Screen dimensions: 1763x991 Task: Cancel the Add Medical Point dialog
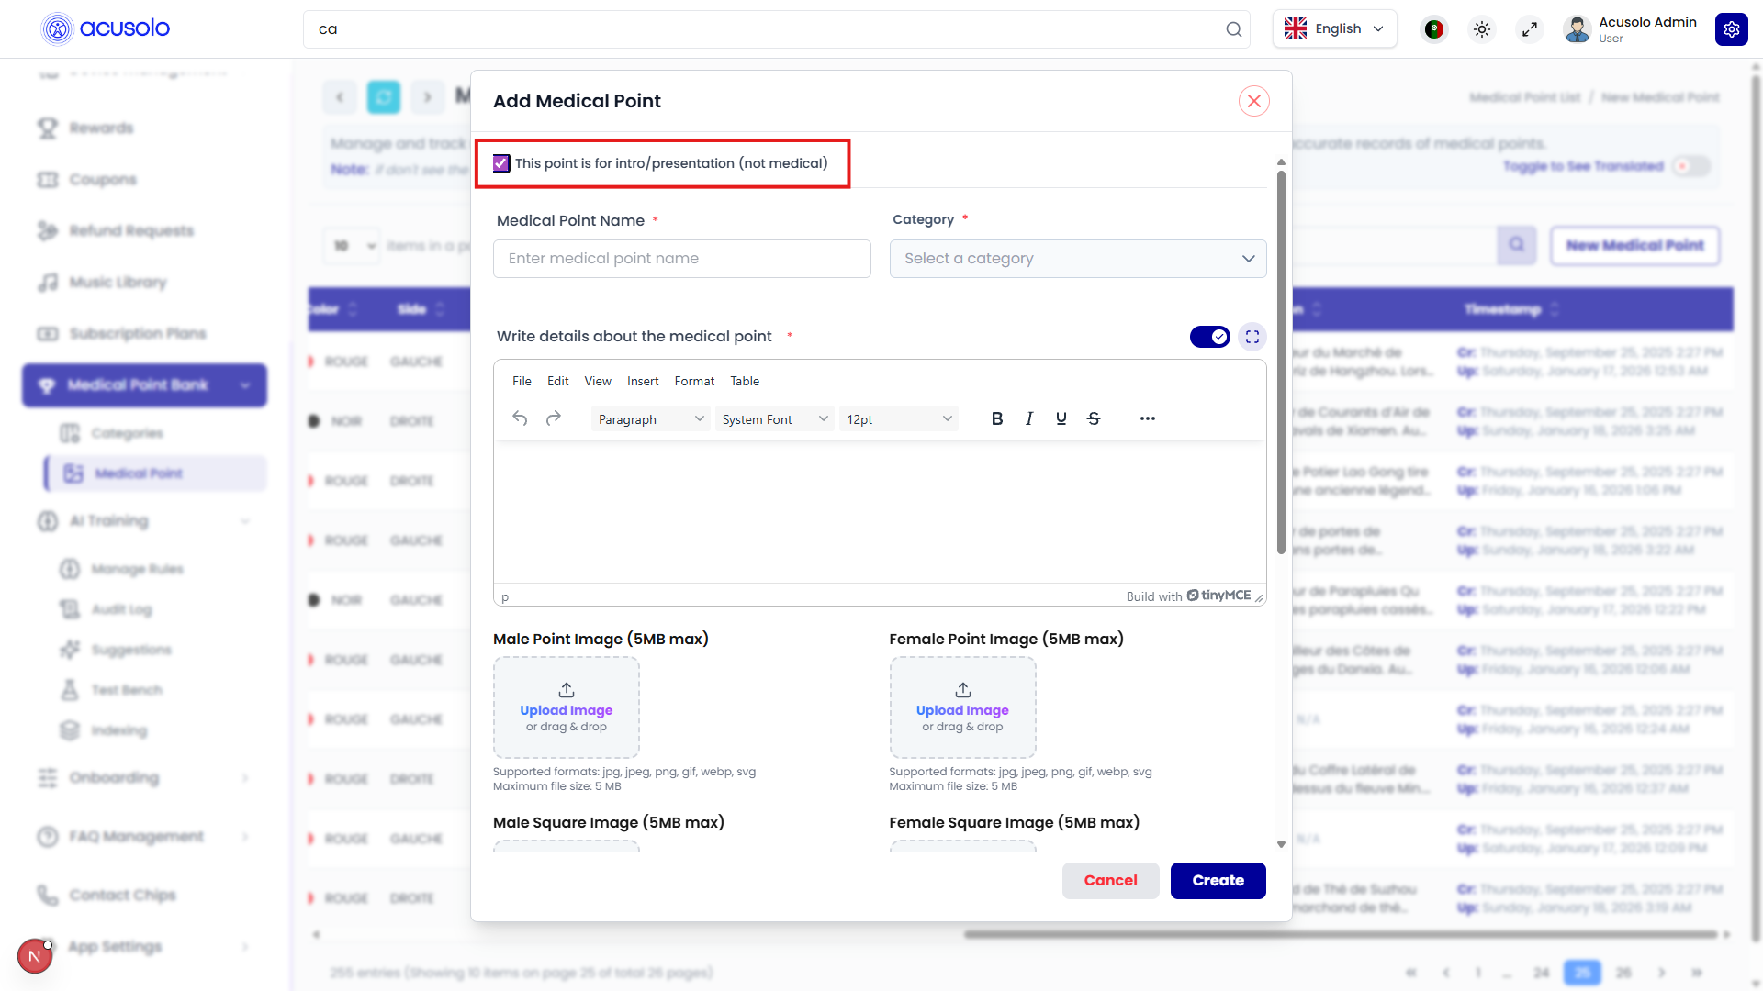pyautogui.click(x=1110, y=880)
